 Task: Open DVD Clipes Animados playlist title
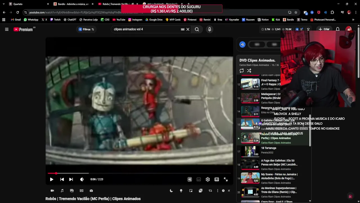click(x=257, y=60)
